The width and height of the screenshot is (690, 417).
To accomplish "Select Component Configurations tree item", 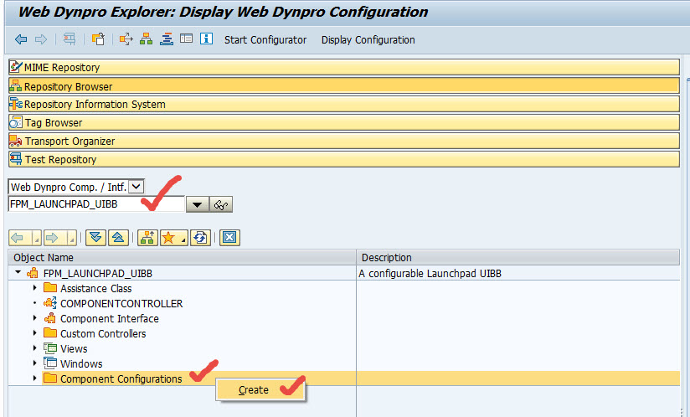I will pyautogui.click(x=121, y=378).
